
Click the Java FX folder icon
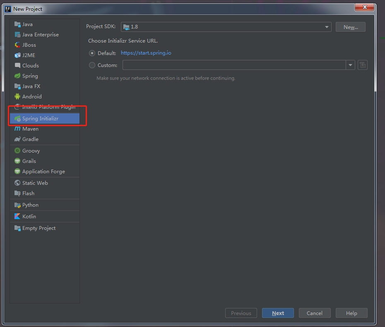point(17,86)
